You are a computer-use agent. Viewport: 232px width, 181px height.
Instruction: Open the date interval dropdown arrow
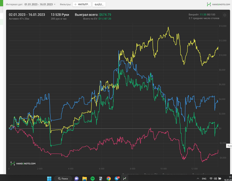tap(55, 4)
